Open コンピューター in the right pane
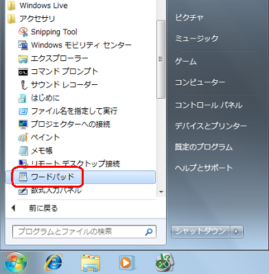 tap(200, 82)
